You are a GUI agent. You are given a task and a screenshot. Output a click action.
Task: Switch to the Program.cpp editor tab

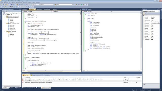[x=47, y=9]
